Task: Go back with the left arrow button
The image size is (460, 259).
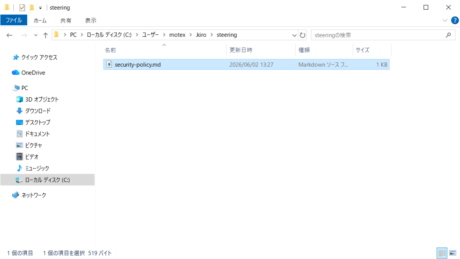Action: pos(10,35)
